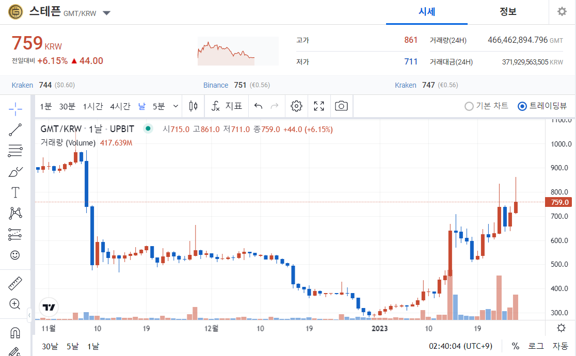Click the 2023 label on time axis
This screenshot has width=576, height=356.
pyautogui.click(x=379, y=329)
